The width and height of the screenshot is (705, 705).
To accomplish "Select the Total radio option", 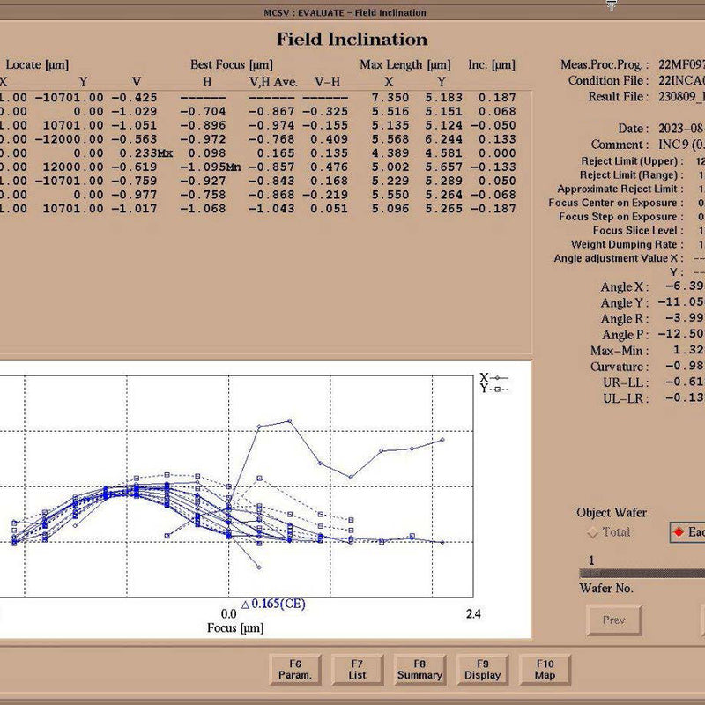I will (609, 532).
